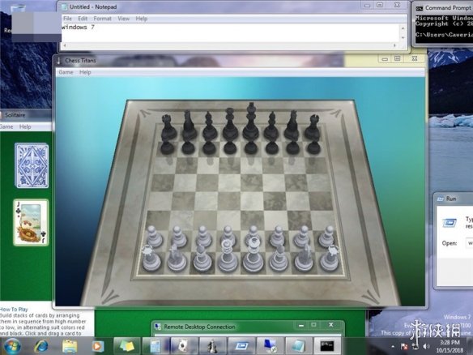Click the Notepad vertical scroll up arrow
473x355 pixels.
pos(403,28)
